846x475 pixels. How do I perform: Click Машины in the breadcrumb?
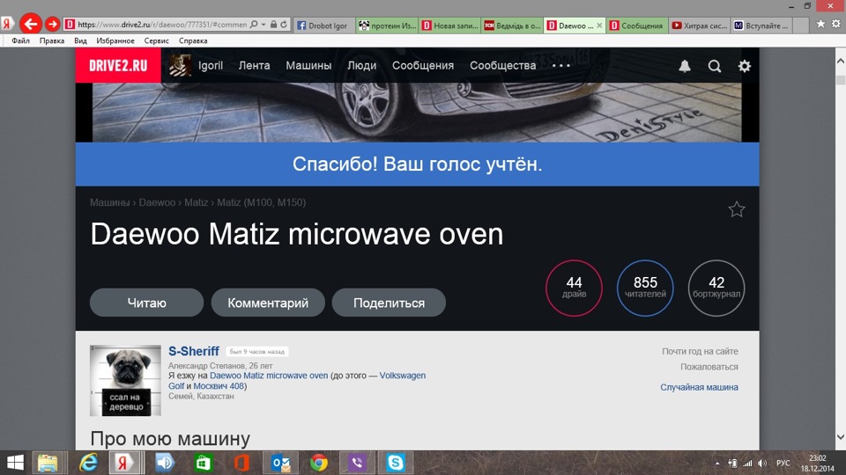(x=109, y=202)
